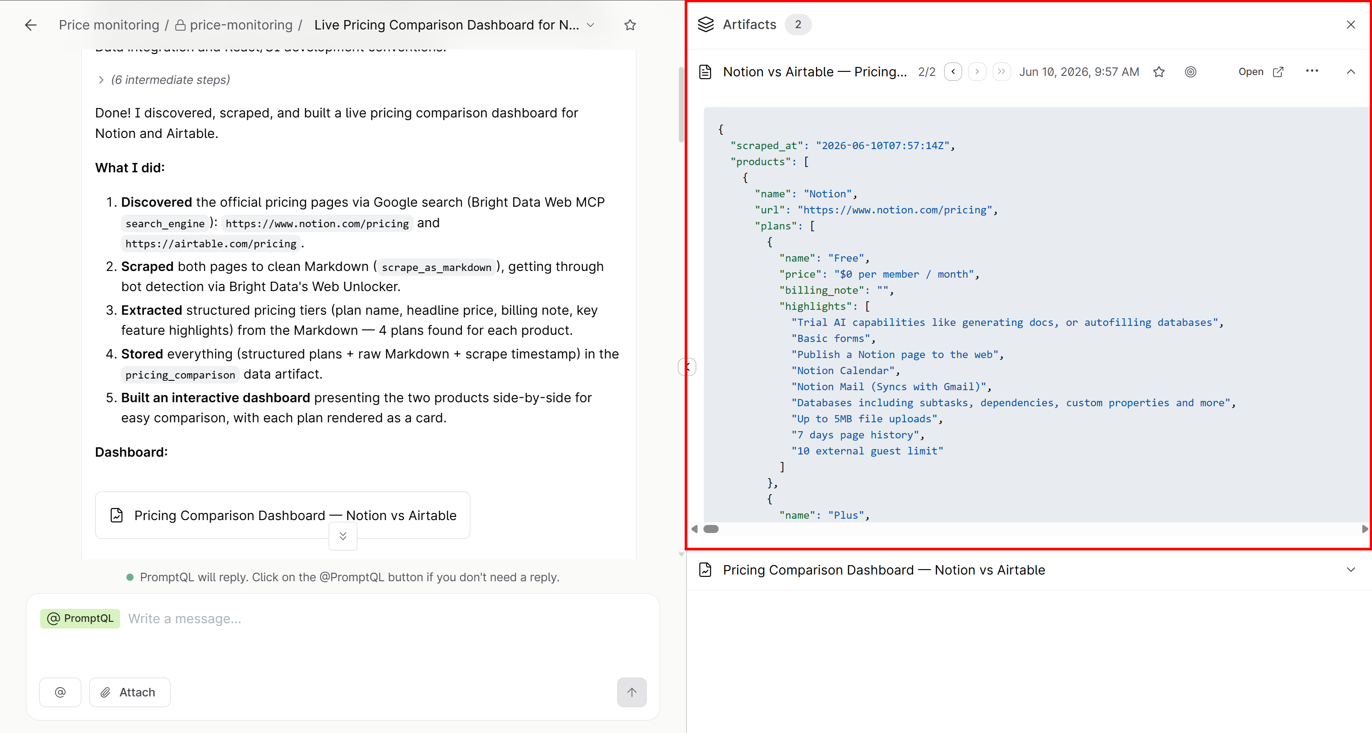The height and width of the screenshot is (733, 1372).
Task: Click the JSON scrollbar left arrow
Action: coord(694,529)
